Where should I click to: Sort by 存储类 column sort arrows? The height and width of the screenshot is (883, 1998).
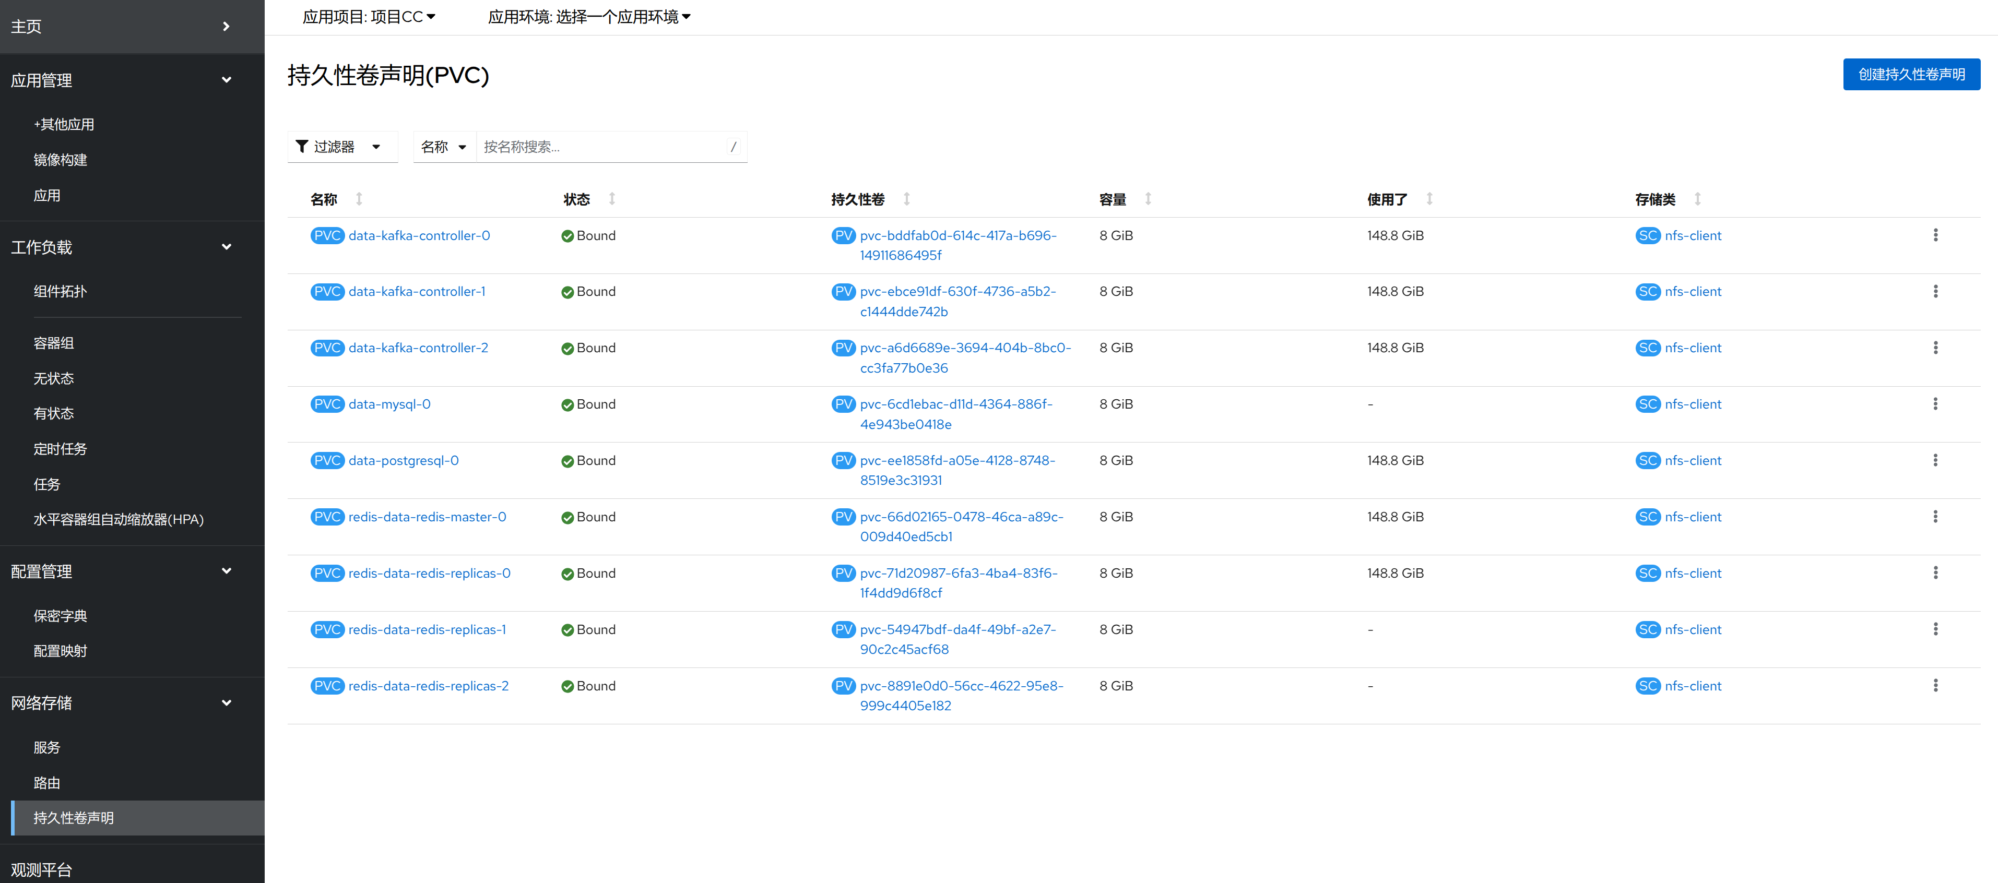1697,199
